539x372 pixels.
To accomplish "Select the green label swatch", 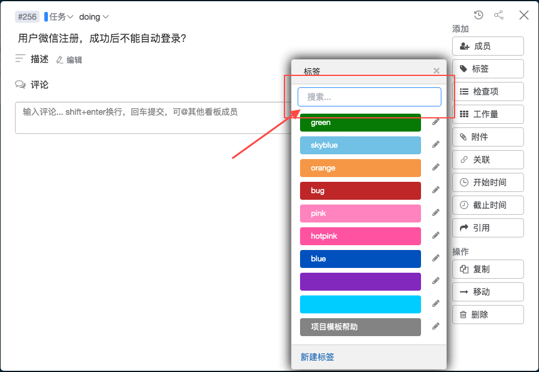I will (360, 123).
